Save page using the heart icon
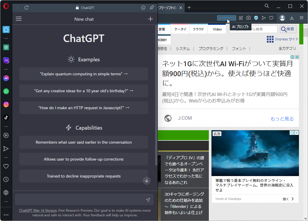The width and height of the screenshot is (308, 221). (x=271, y=18)
